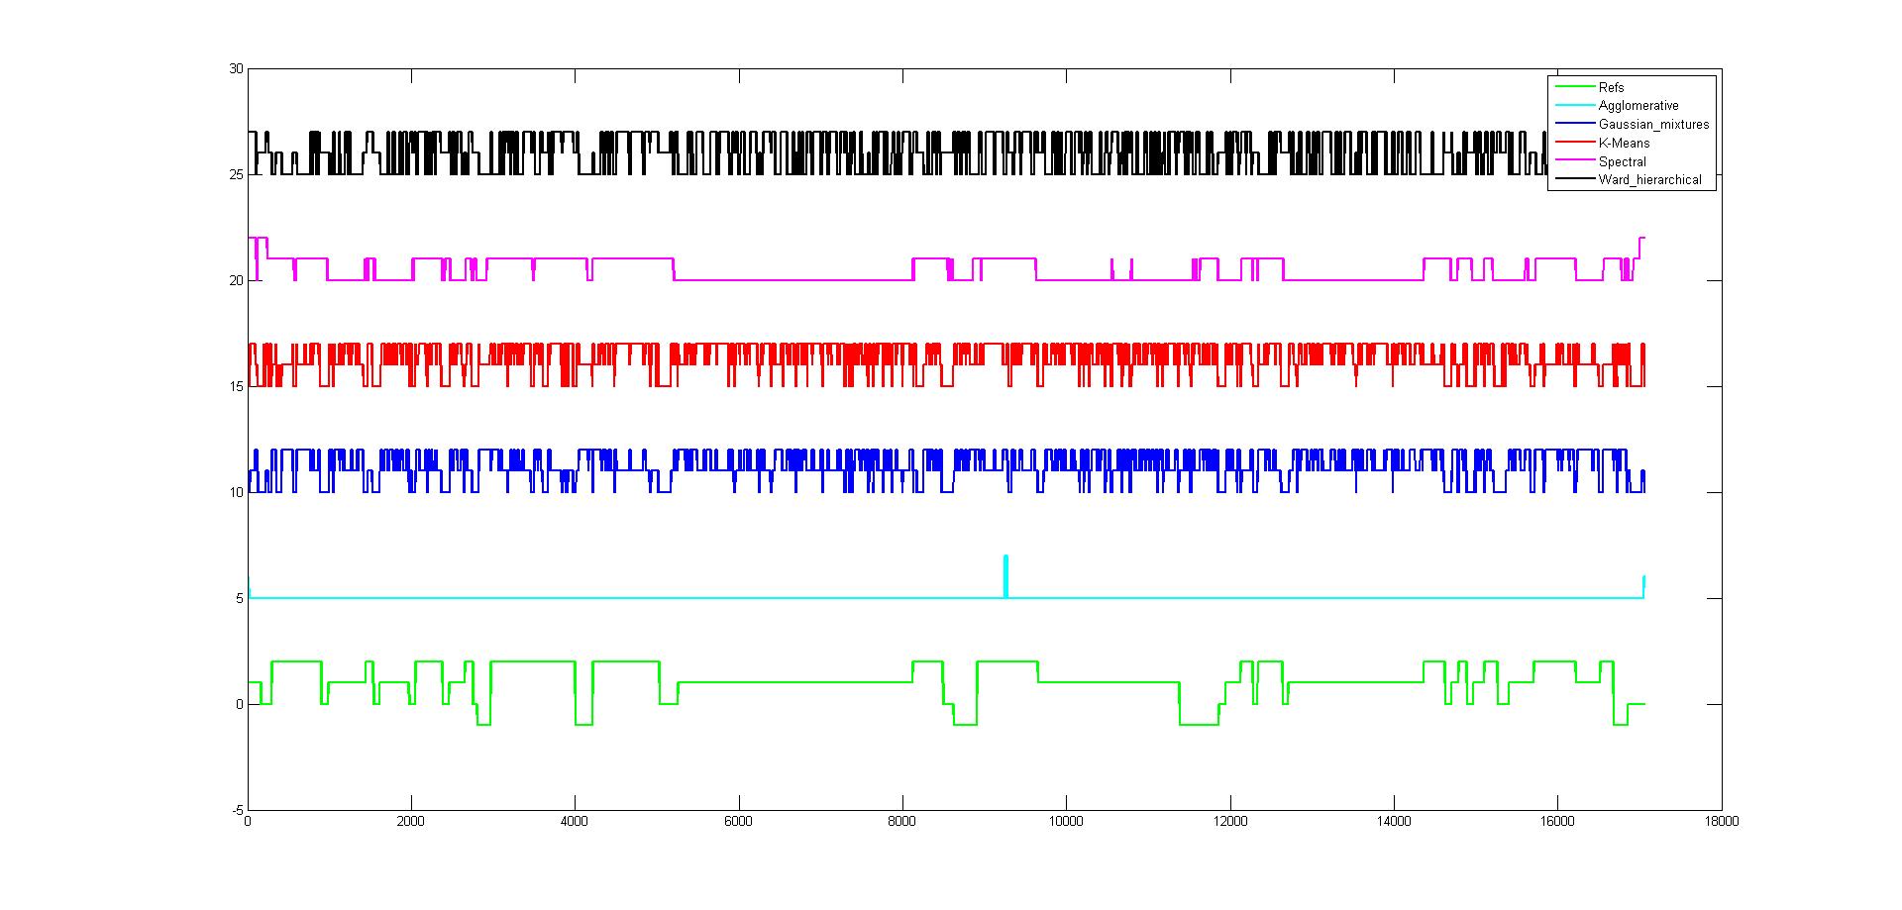Click the y-axis tick label 30
The height and width of the screenshot is (910, 1902).
coord(236,69)
